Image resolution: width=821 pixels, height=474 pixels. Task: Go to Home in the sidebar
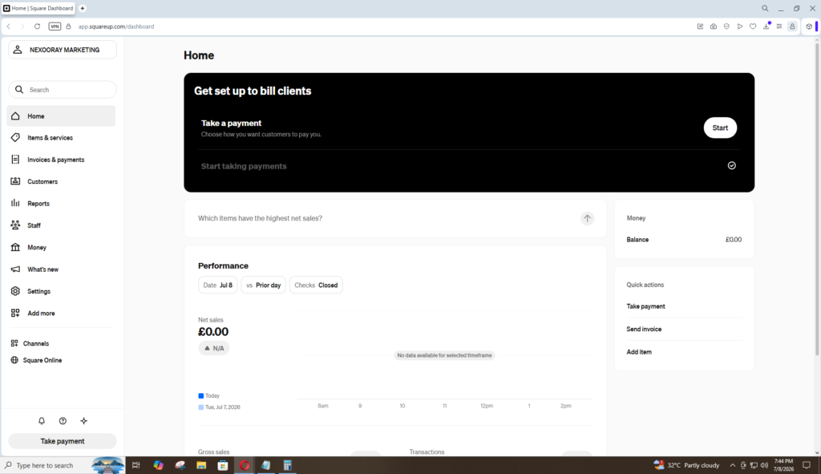click(x=61, y=115)
